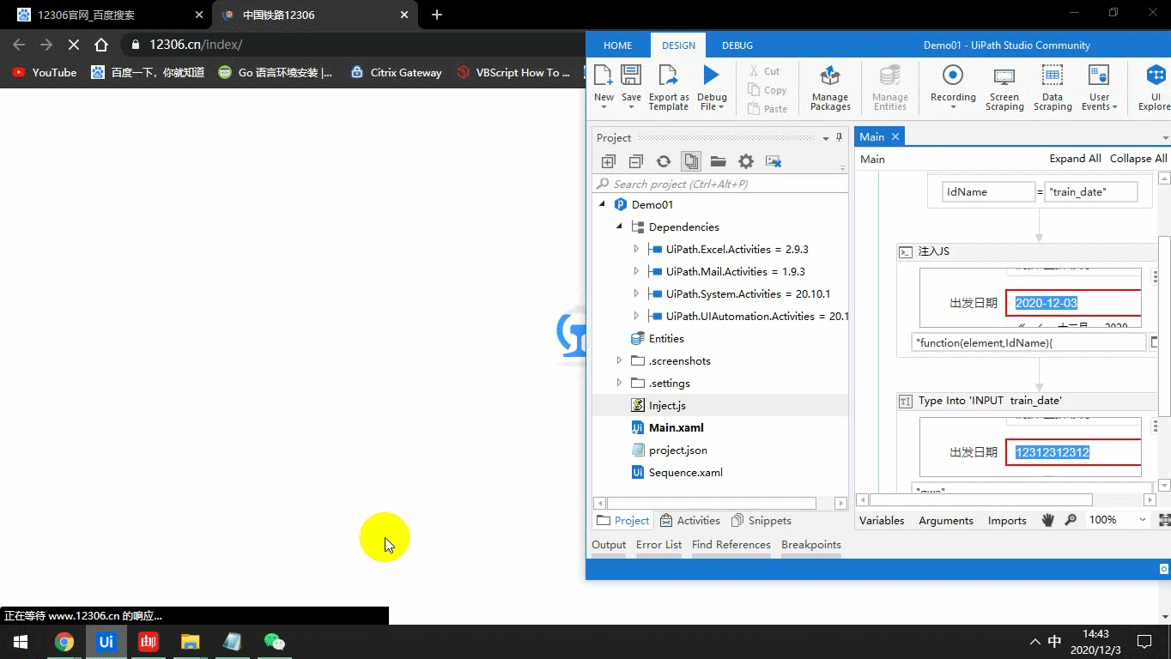Click the remove unused screenshots icon

(x=774, y=161)
